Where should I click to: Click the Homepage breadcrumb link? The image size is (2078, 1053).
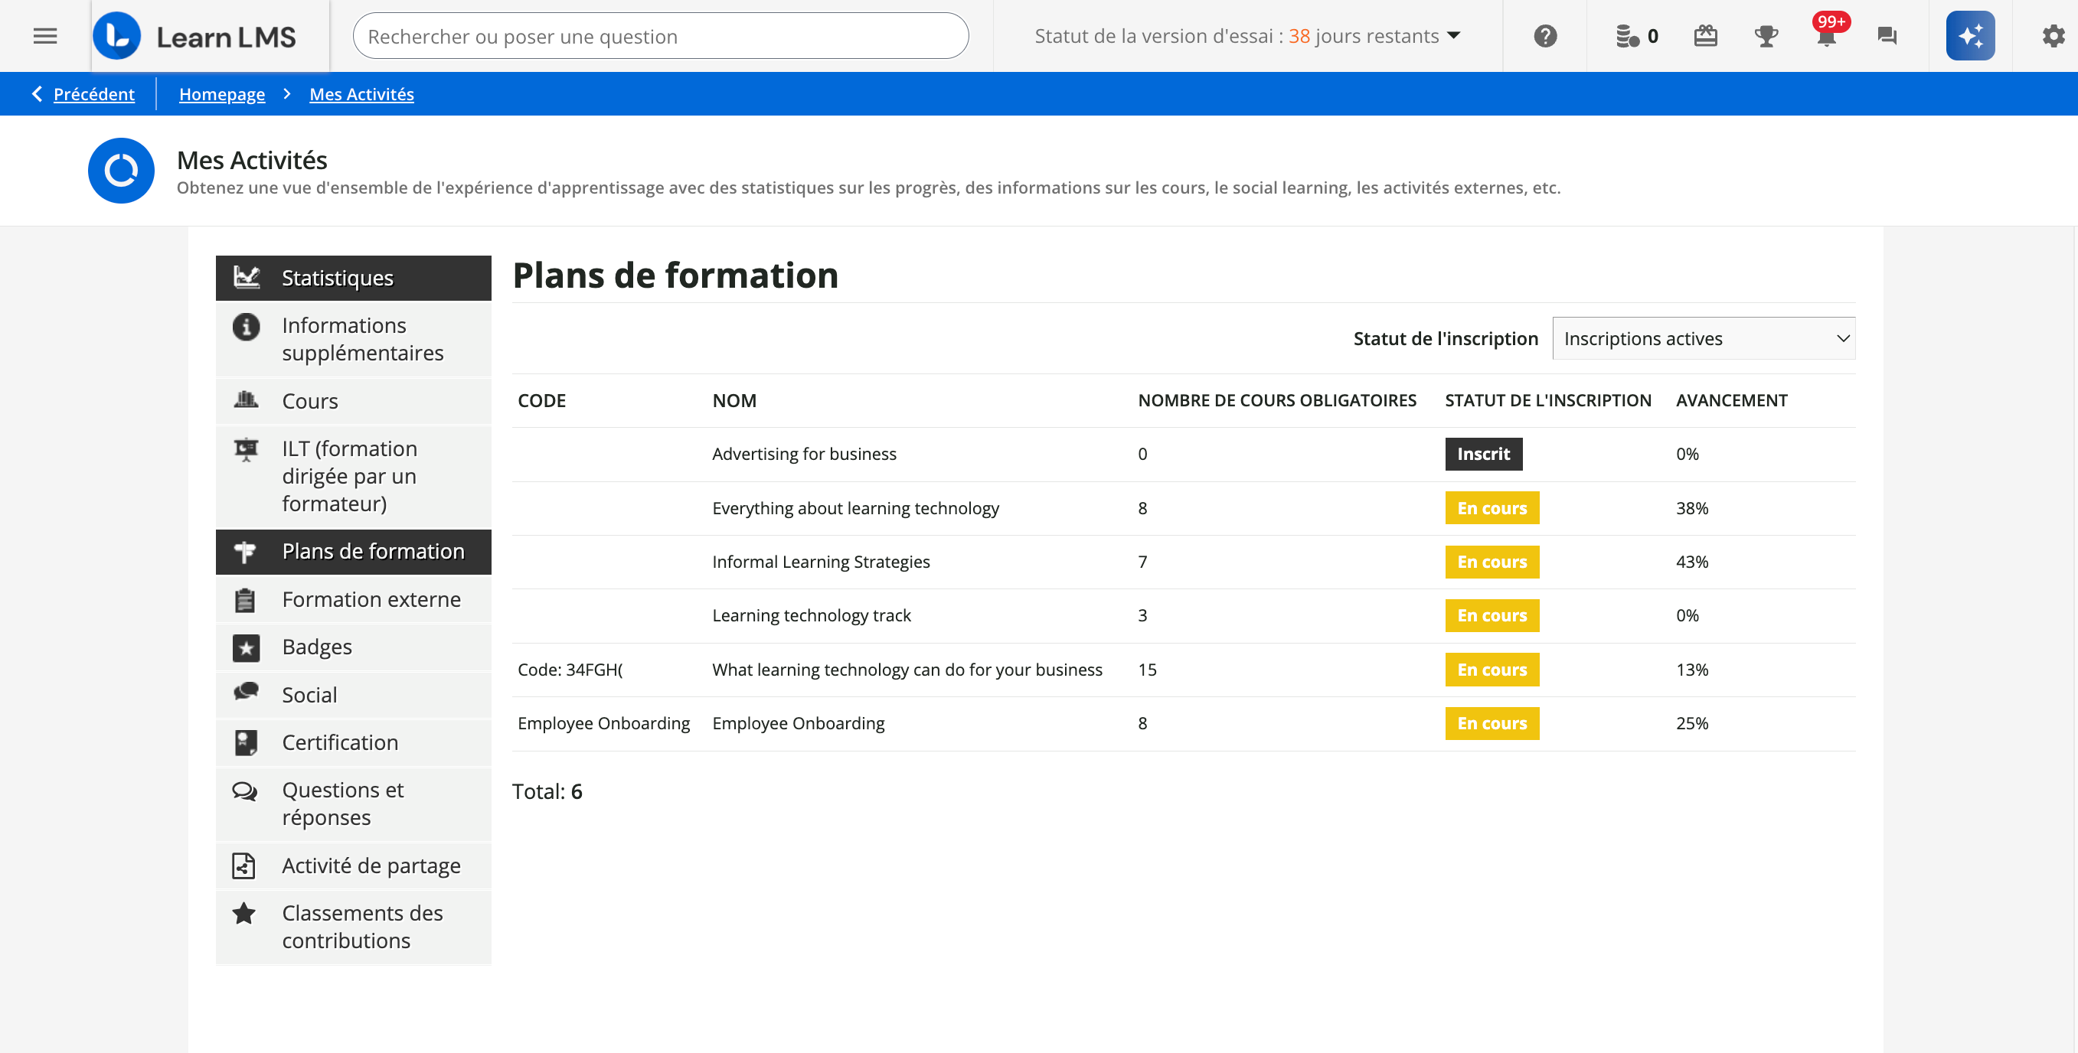pos(222,93)
